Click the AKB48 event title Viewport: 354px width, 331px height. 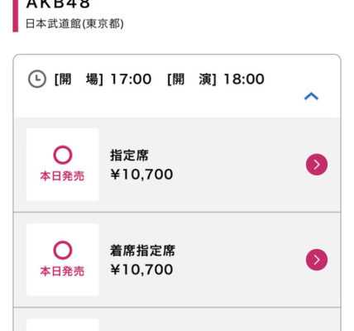[x=58, y=4]
